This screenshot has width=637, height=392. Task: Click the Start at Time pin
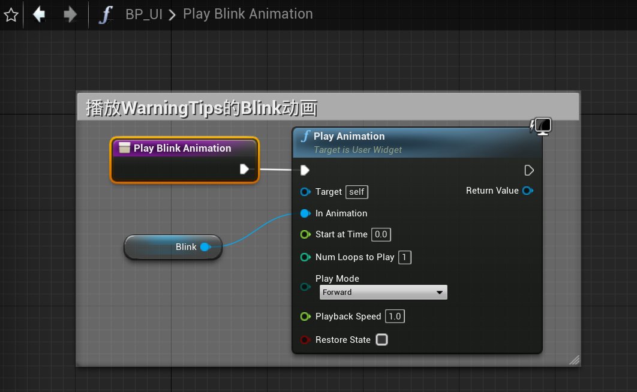pos(305,234)
